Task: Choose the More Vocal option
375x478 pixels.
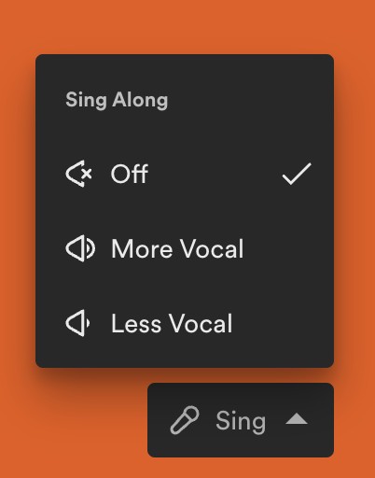Action: (185, 248)
